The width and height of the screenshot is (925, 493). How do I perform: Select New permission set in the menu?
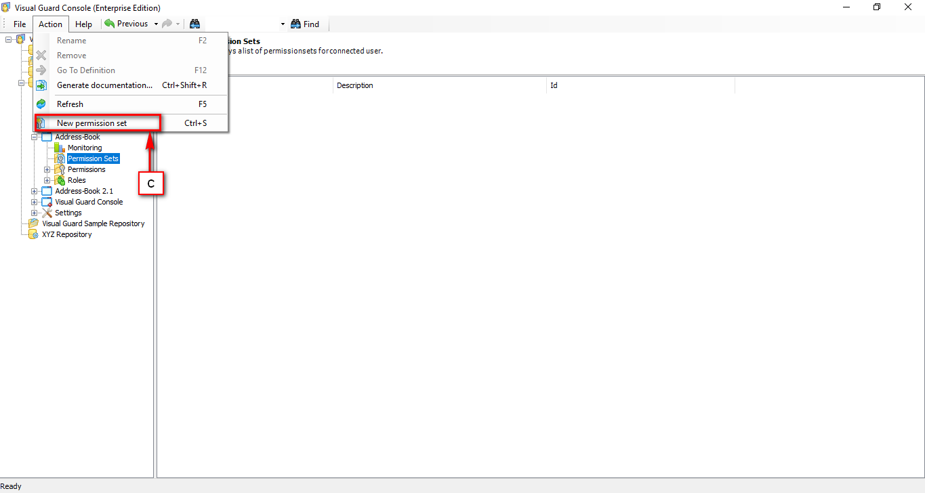click(91, 123)
